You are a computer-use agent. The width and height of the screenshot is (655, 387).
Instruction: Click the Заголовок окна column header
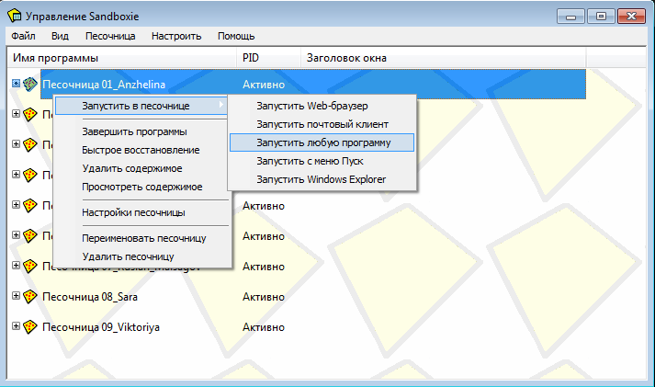coord(443,58)
